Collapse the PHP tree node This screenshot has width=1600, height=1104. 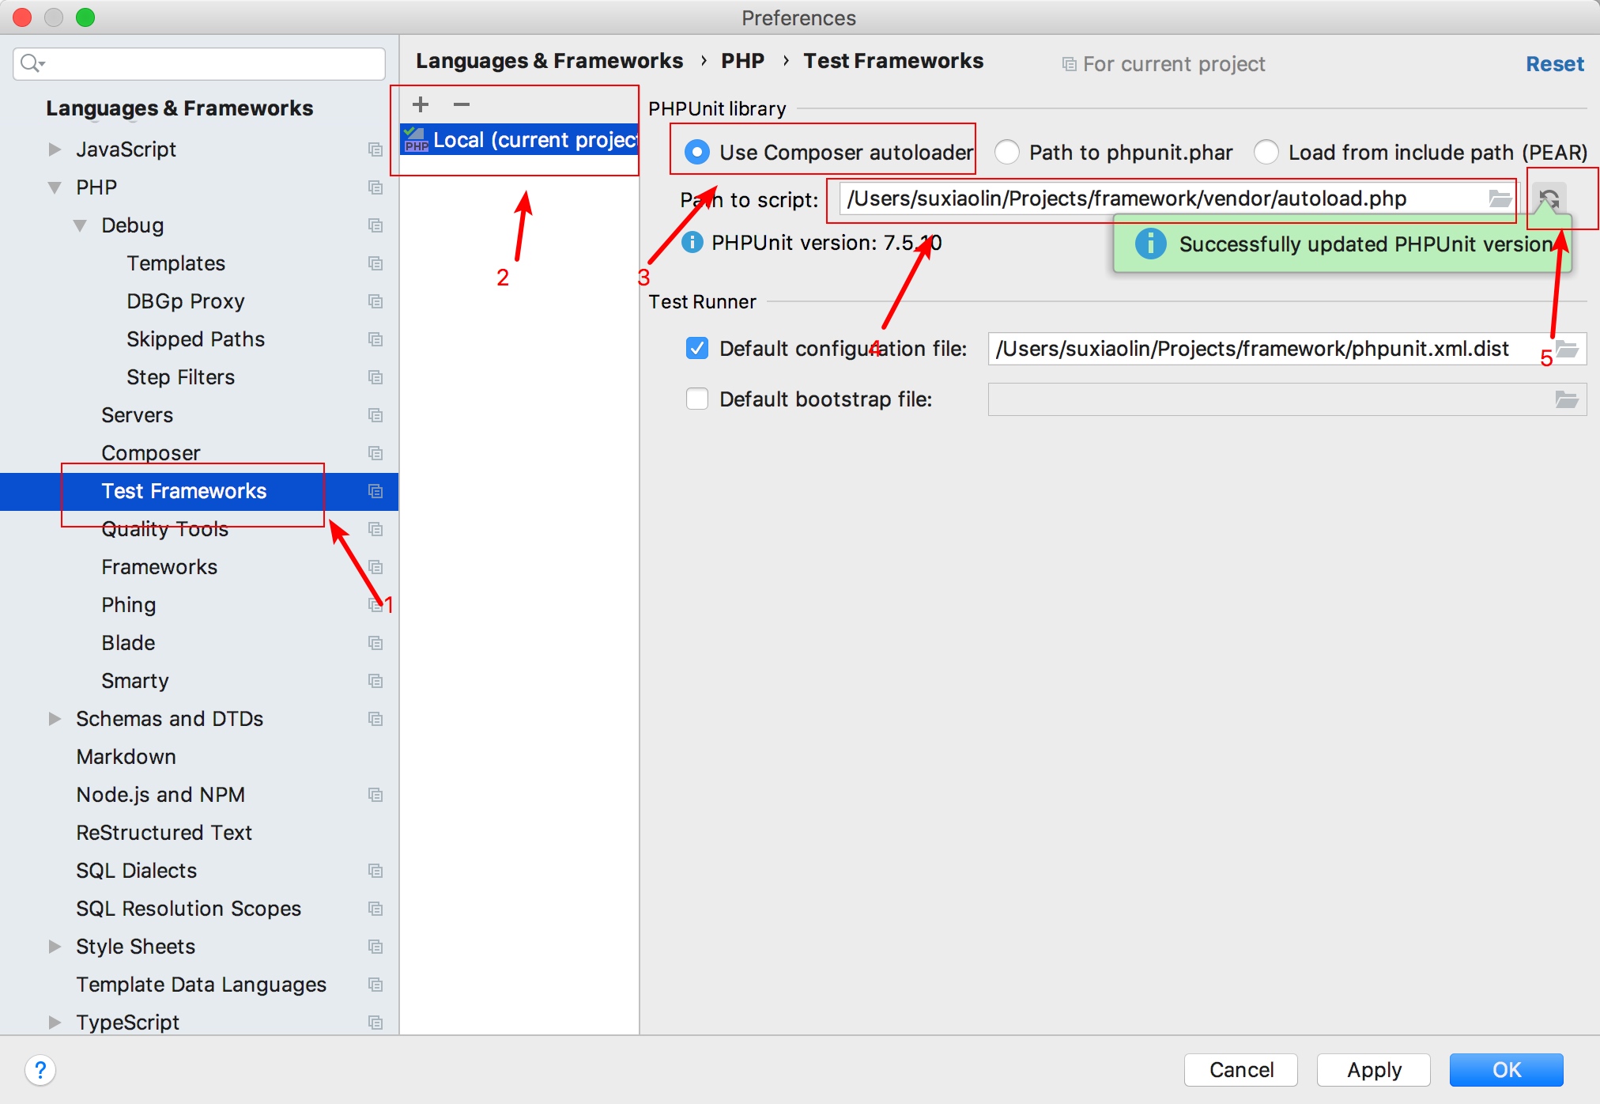click(x=55, y=187)
